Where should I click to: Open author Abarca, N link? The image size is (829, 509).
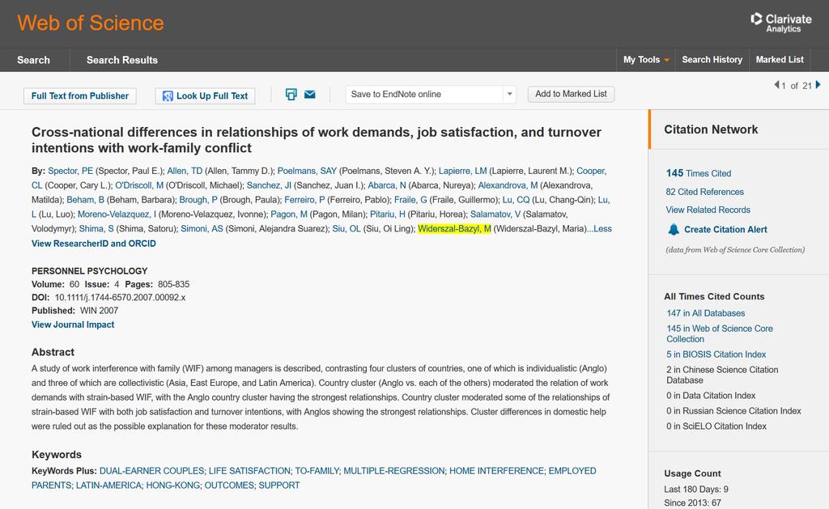pyautogui.click(x=387, y=185)
